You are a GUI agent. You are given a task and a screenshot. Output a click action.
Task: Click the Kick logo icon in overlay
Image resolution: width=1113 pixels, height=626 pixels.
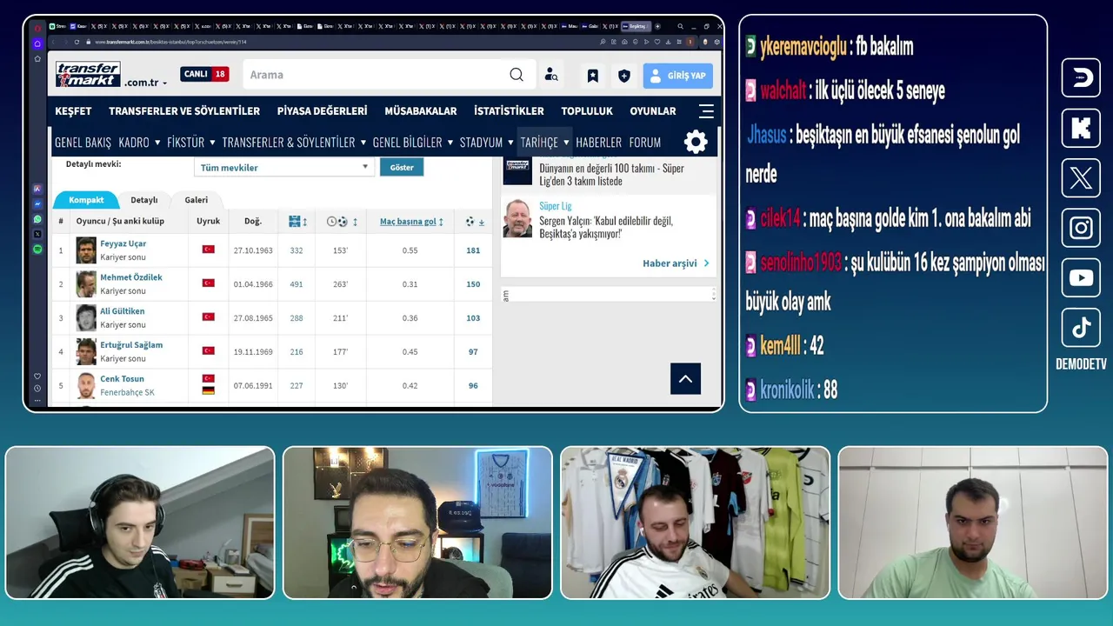pos(1081,128)
